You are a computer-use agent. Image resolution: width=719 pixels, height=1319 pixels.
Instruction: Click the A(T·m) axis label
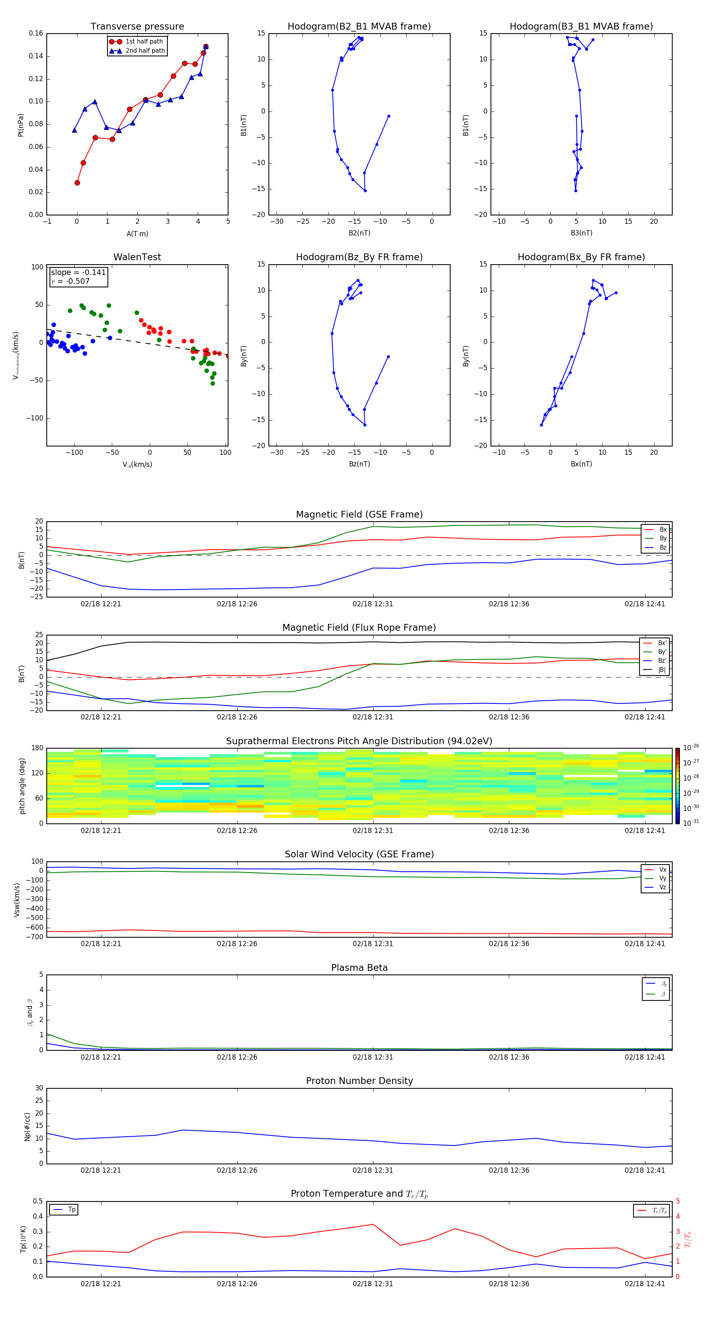137,234
